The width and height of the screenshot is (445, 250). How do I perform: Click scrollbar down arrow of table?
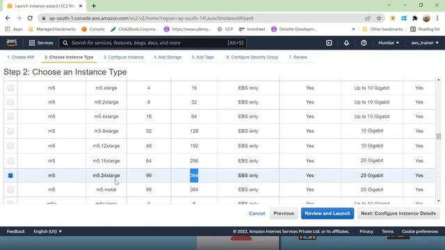439,201
